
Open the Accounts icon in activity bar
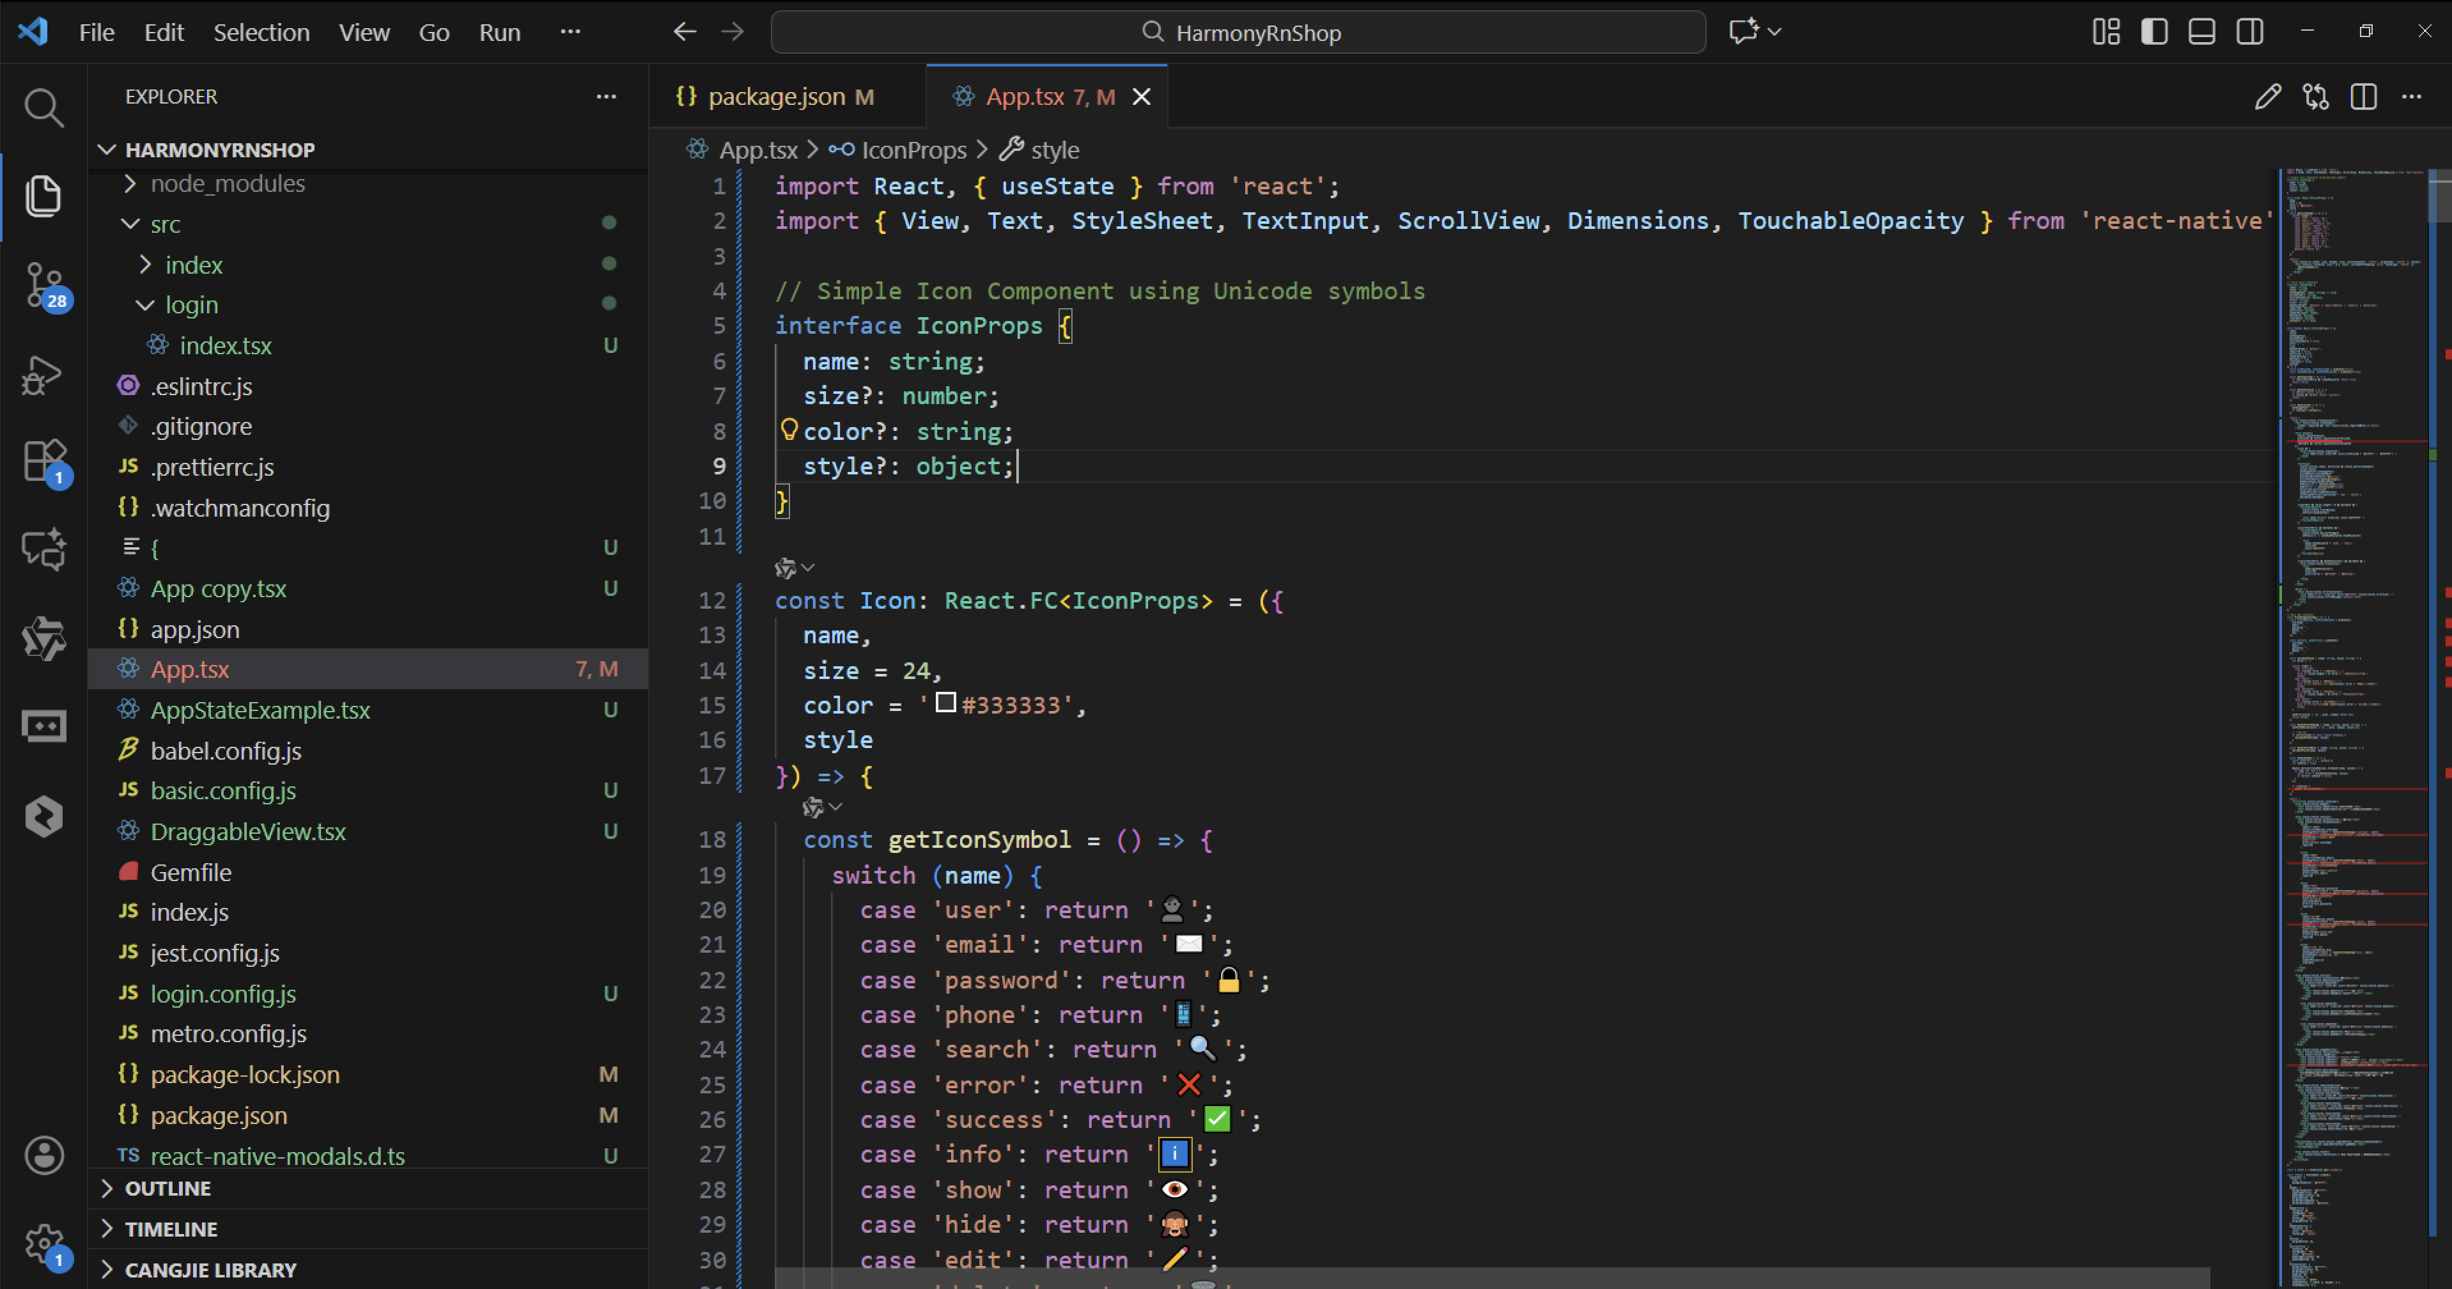(43, 1155)
